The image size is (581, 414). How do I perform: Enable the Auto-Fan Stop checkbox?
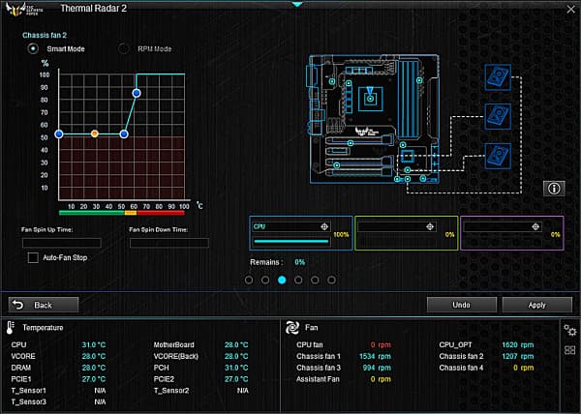33,257
